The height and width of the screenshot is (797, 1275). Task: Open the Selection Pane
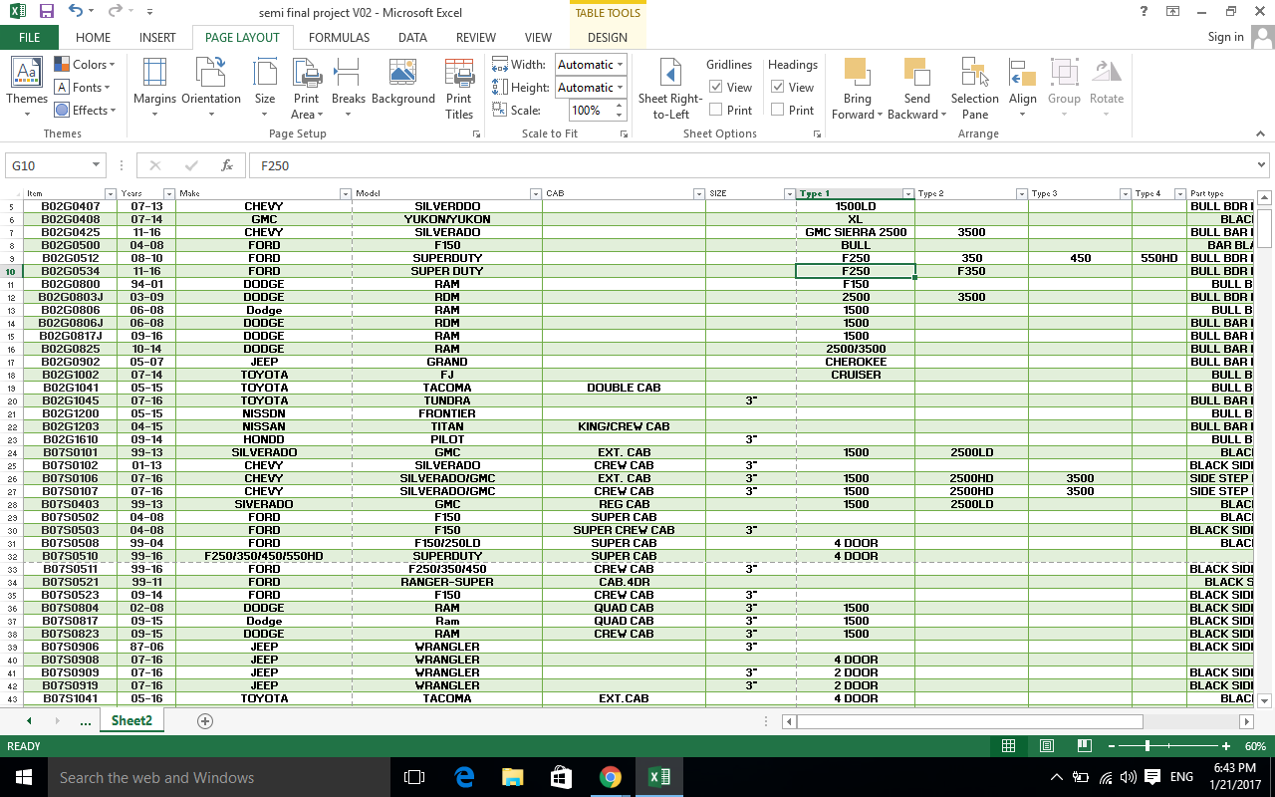(975, 88)
